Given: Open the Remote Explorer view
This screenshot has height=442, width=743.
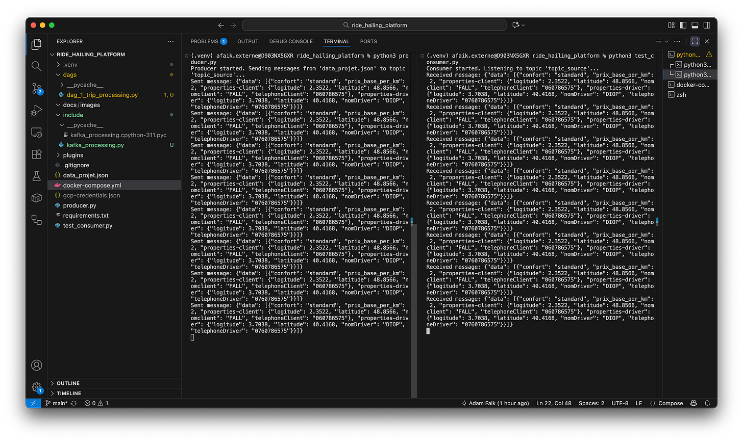Looking at the screenshot, I should [x=36, y=133].
